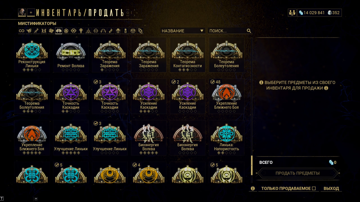Image resolution: width=360 pixels, height=202 pixels.
Task: Click the dropdown arrow of Название
Action: (202, 31)
